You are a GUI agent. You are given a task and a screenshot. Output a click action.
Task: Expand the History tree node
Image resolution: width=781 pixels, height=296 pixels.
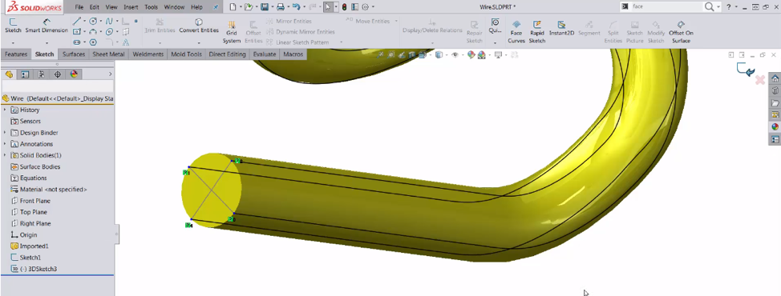5,110
